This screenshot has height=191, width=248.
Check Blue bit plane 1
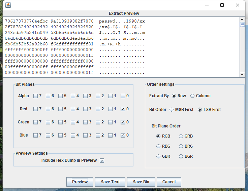(111, 135)
